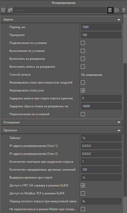Enable Выполнение по условию checkbox
This screenshot has width=127, height=213.
pos(83,51)
